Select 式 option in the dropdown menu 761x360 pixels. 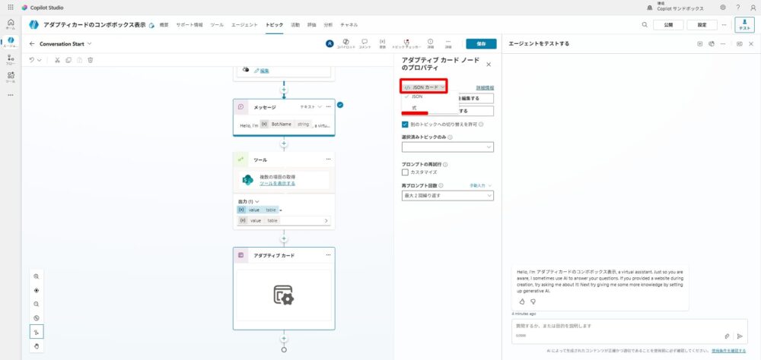tap(414, 108)
